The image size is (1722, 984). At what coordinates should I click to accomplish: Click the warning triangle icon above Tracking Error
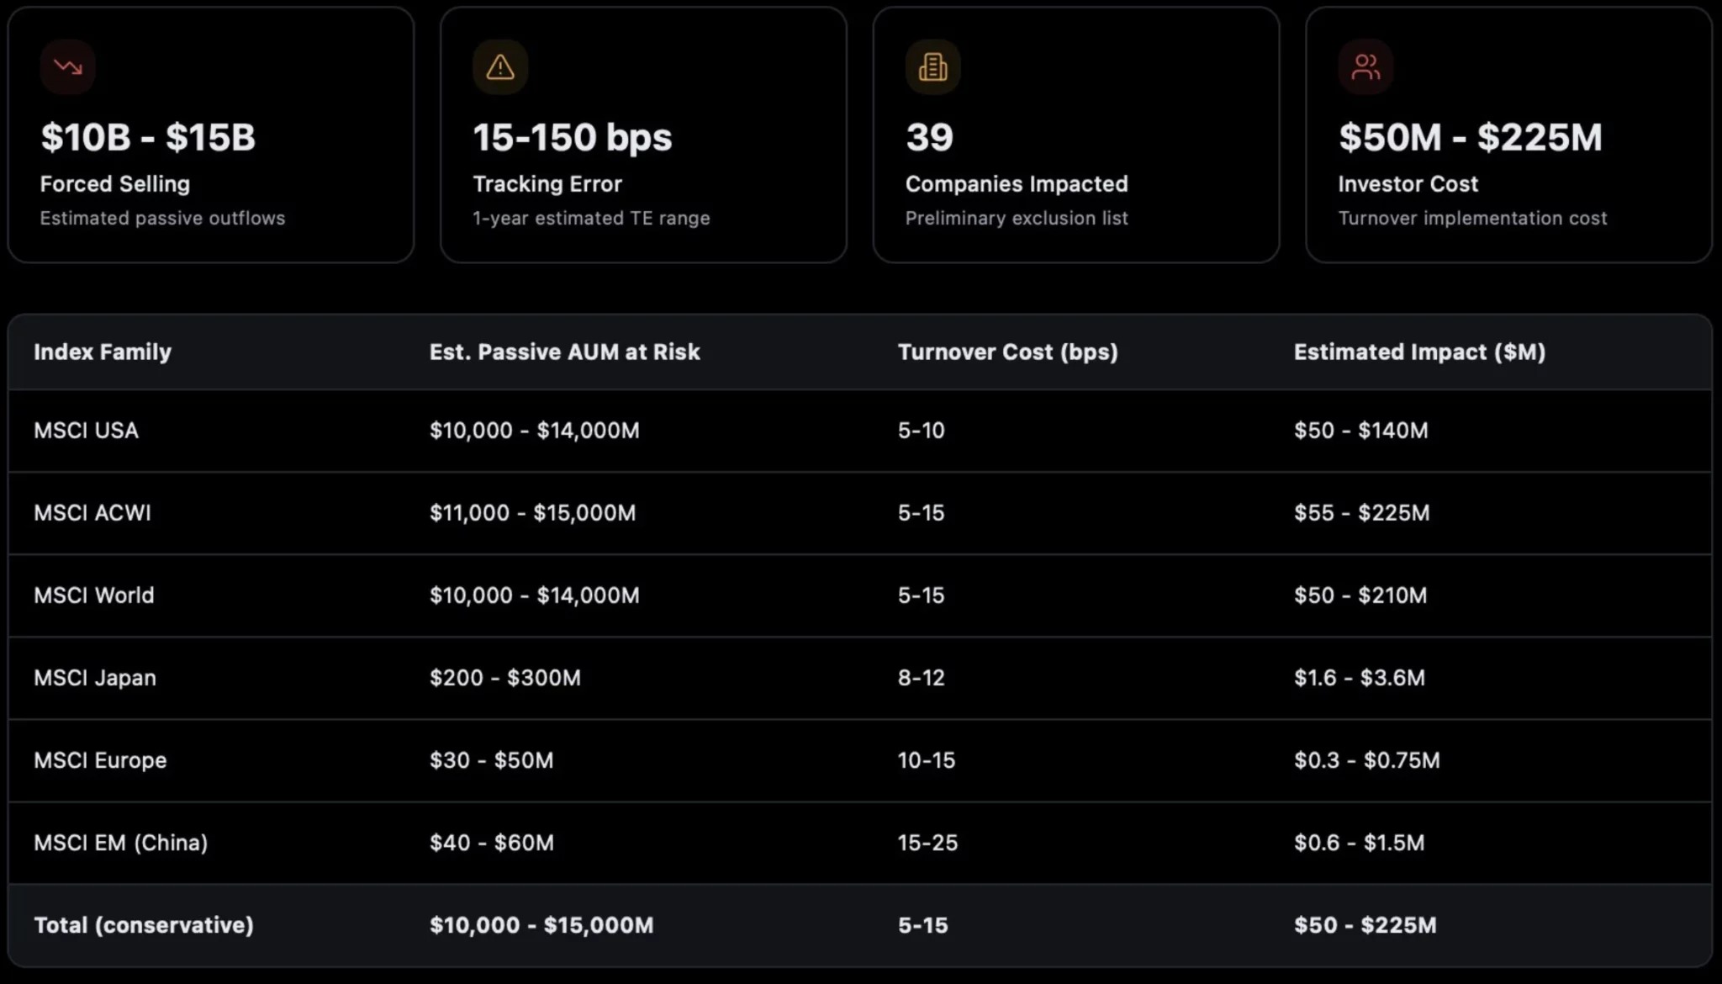coord(500,66)
